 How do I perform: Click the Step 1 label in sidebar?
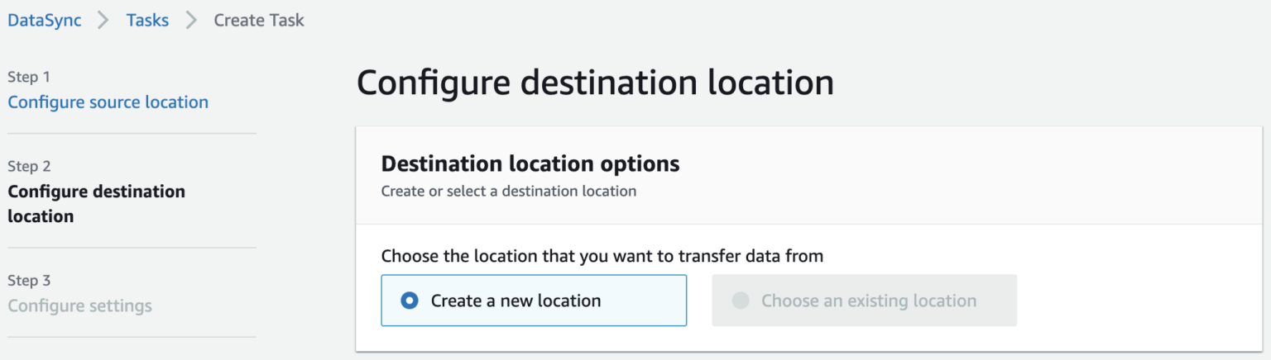point(29,77)
